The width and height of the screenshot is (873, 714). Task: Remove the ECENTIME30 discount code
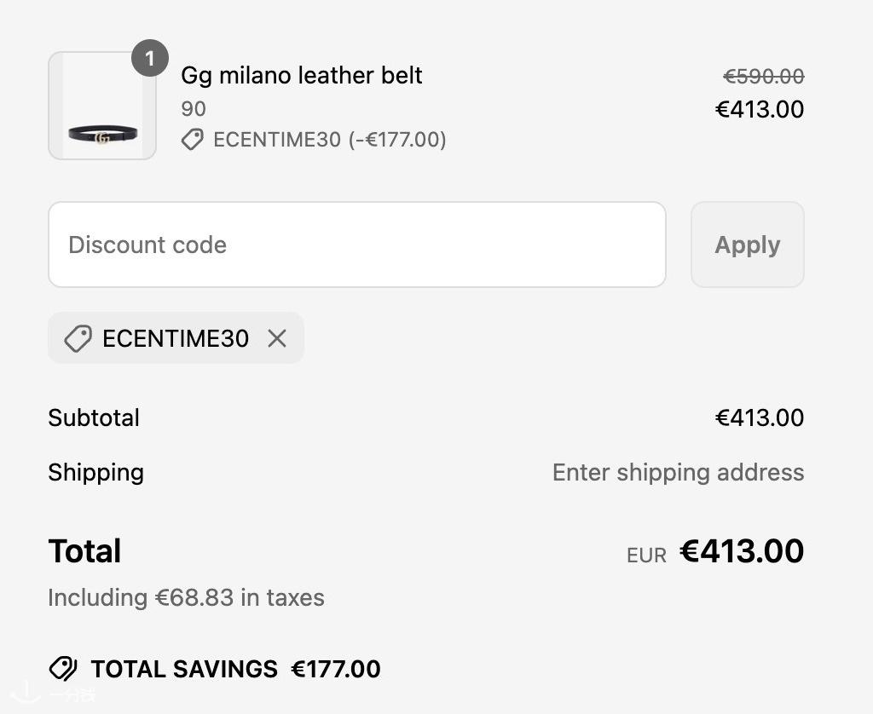pyautogui.click(x=277, y=338)
